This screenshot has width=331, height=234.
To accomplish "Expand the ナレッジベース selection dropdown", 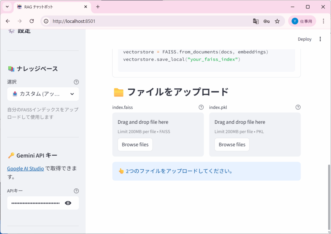I will 43,94.
